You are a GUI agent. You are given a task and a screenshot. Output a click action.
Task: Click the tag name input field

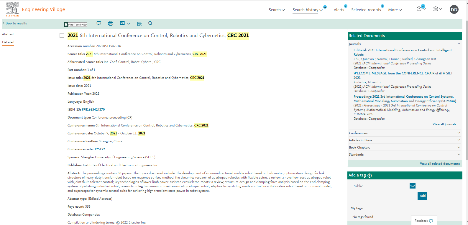[x=382, y=196]
